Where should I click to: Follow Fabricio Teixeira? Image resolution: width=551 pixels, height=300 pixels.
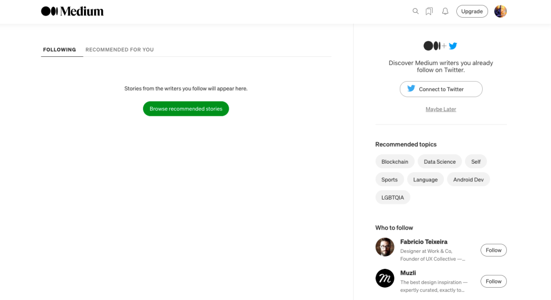[x=493, y=250]
